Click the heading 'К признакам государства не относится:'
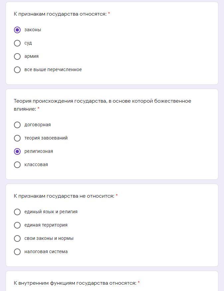This screenshot has width=224, height=291. pos(64,196)
